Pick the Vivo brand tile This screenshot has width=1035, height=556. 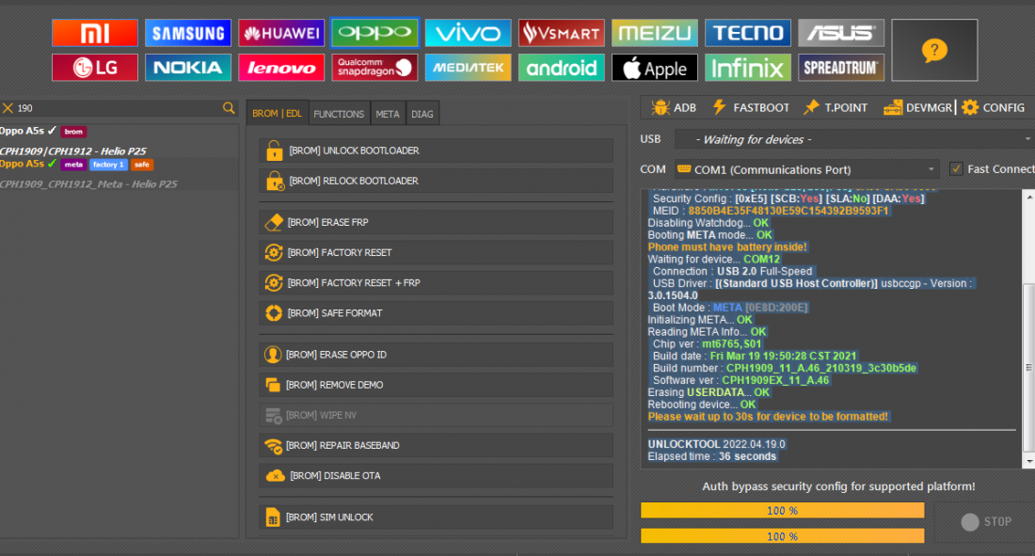click(468, 32)
